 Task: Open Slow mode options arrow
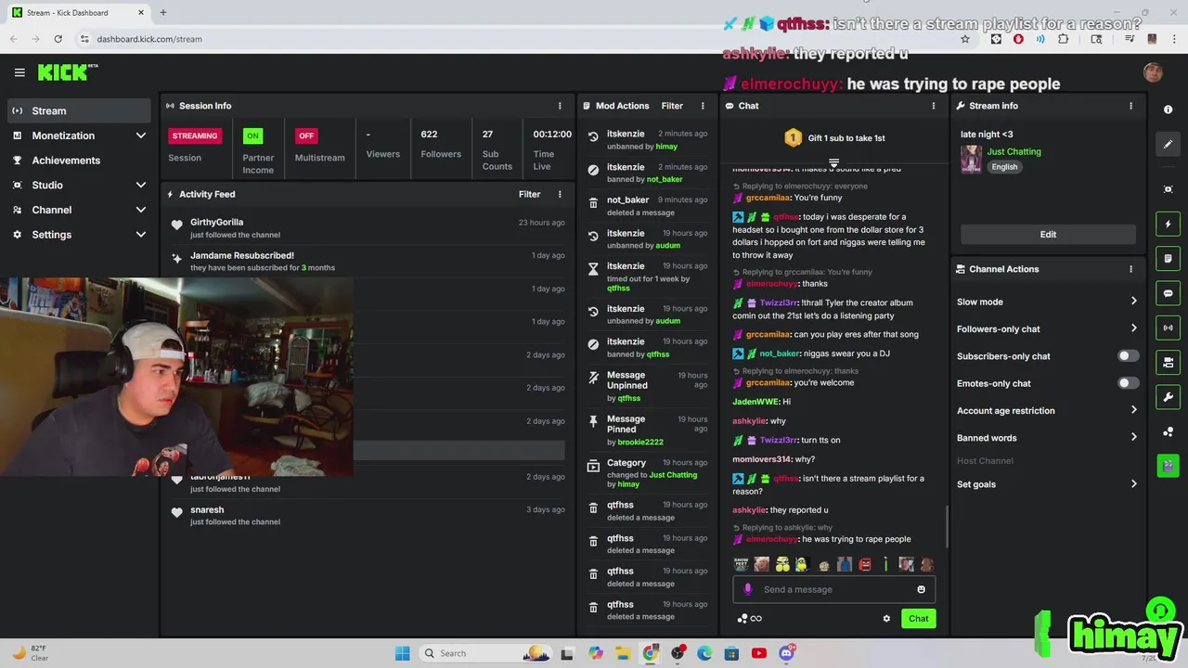[1133, 302]
